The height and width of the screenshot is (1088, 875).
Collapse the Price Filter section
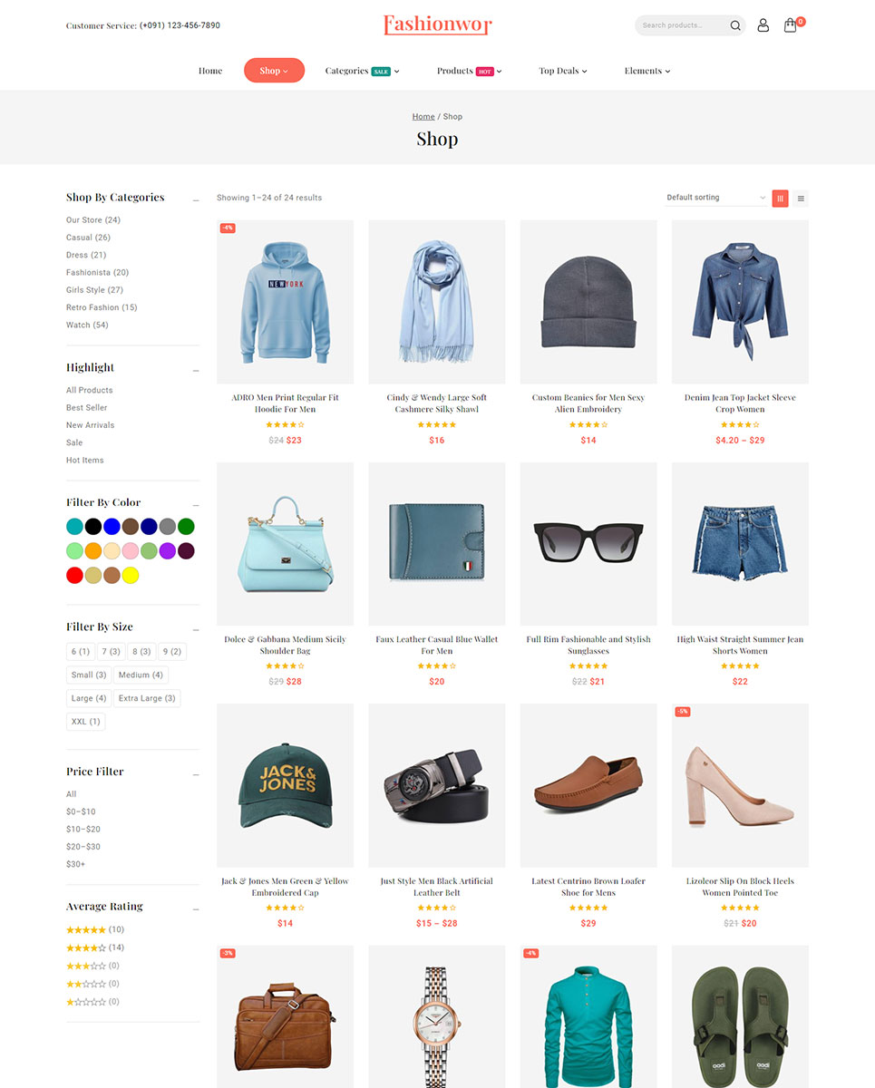(x=195, y=773)
